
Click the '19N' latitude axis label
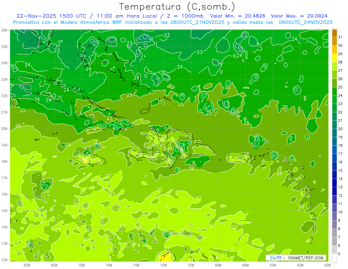coord(4,145)
